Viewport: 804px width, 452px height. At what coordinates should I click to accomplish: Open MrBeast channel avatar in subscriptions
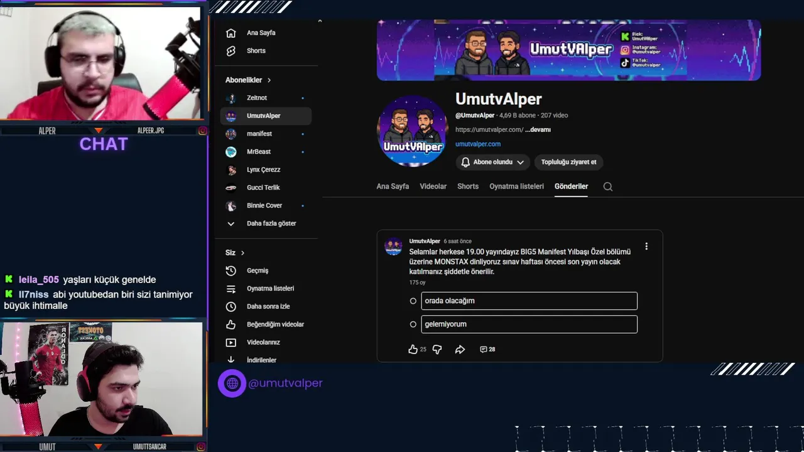point(231,152)
